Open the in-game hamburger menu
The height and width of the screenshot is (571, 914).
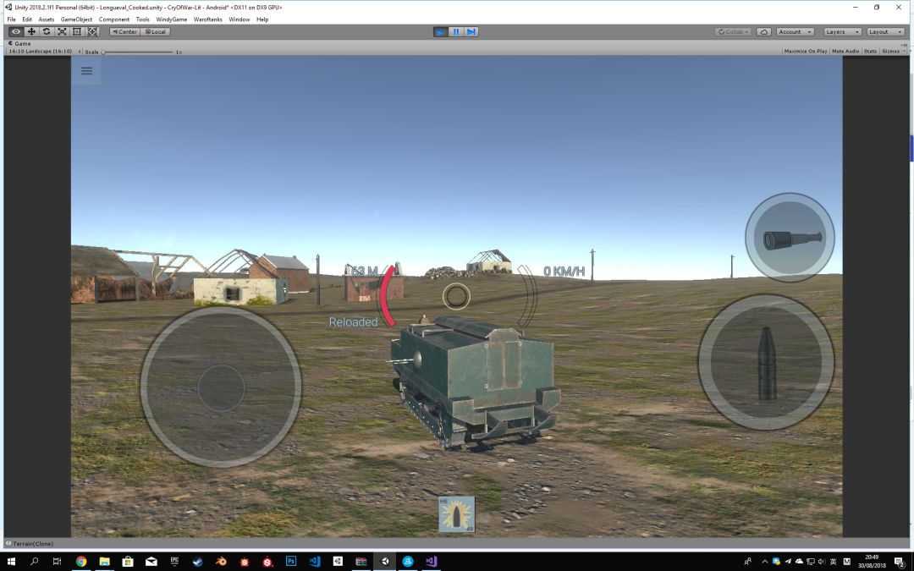(x=86, y=71)
